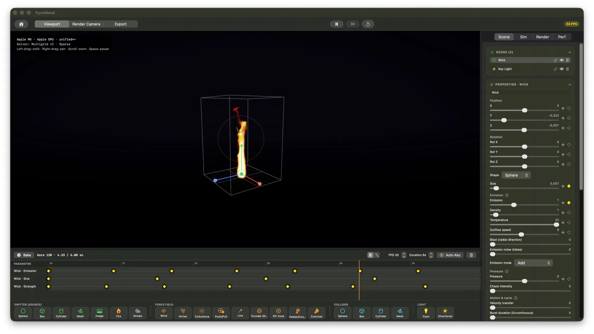The image size is (594, 334).
Task: Delete the Key Light object
Action: (x=568, y=69)
